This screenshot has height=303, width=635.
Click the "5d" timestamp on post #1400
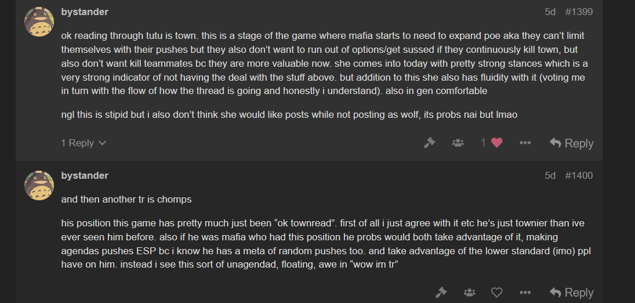(x=550, y=175)
